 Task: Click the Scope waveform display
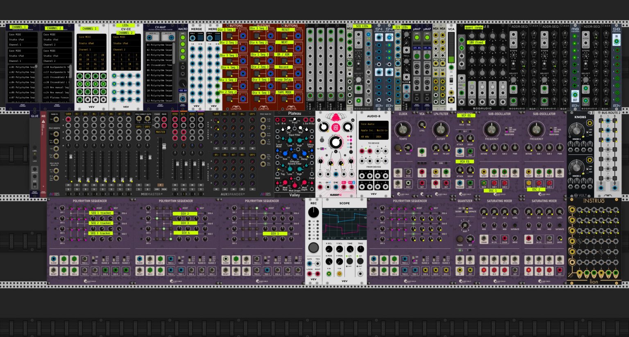344,224
